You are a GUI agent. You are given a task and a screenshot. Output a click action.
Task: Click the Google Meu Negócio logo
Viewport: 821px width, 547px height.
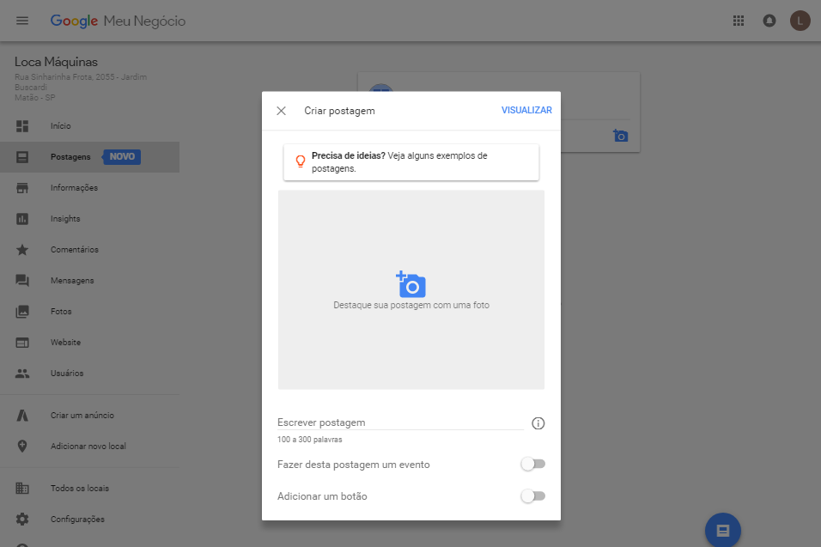click(118, 21)
